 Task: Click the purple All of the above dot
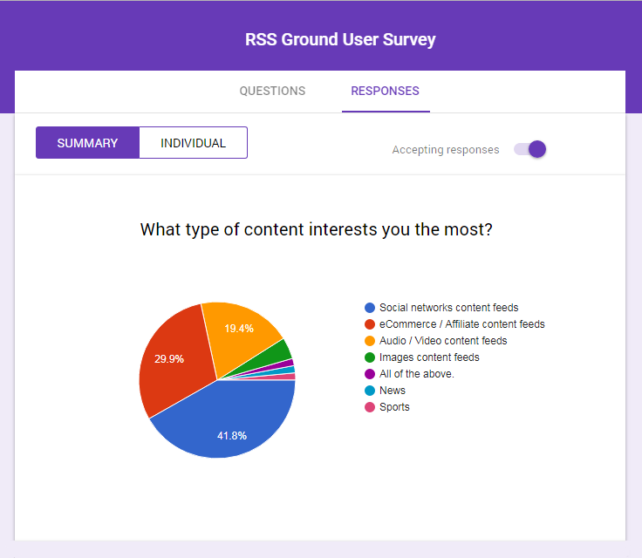pyautogui.click(x=370, y=374)
